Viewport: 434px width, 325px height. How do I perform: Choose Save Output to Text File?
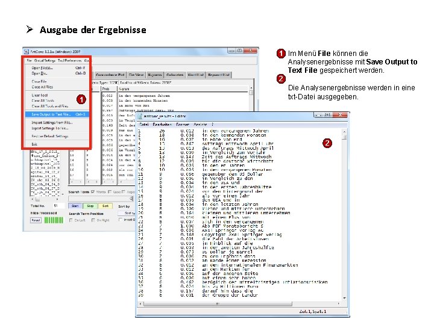pyautogui.click(x=57, y=114)
